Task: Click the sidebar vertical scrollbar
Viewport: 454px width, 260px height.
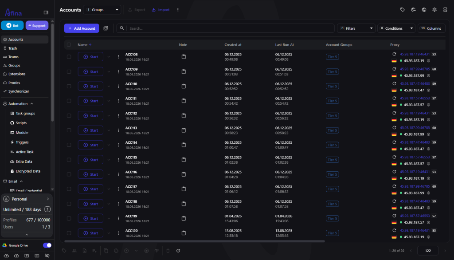Action: coord(52,72)
